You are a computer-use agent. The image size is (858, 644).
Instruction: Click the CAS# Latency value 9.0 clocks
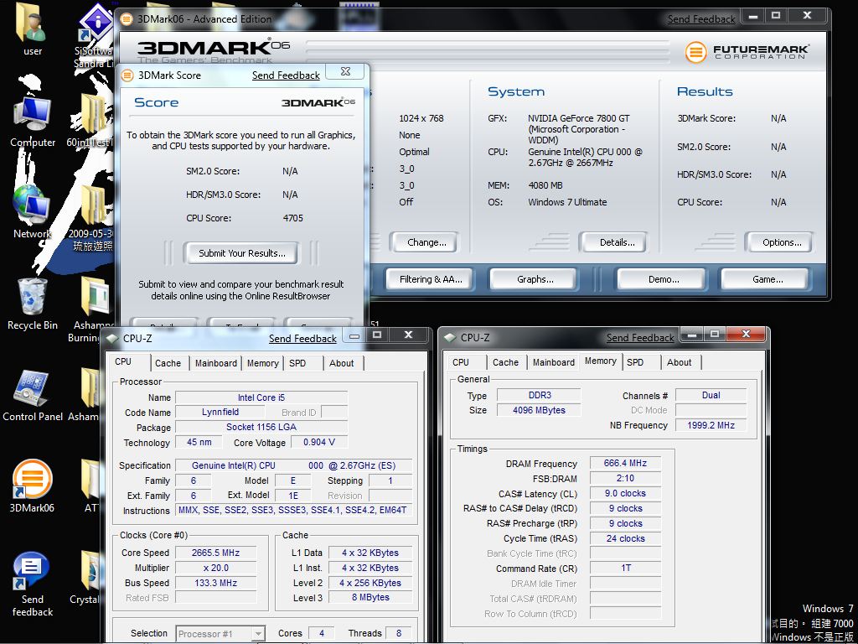pyautogui.click(x=625, y=493)
